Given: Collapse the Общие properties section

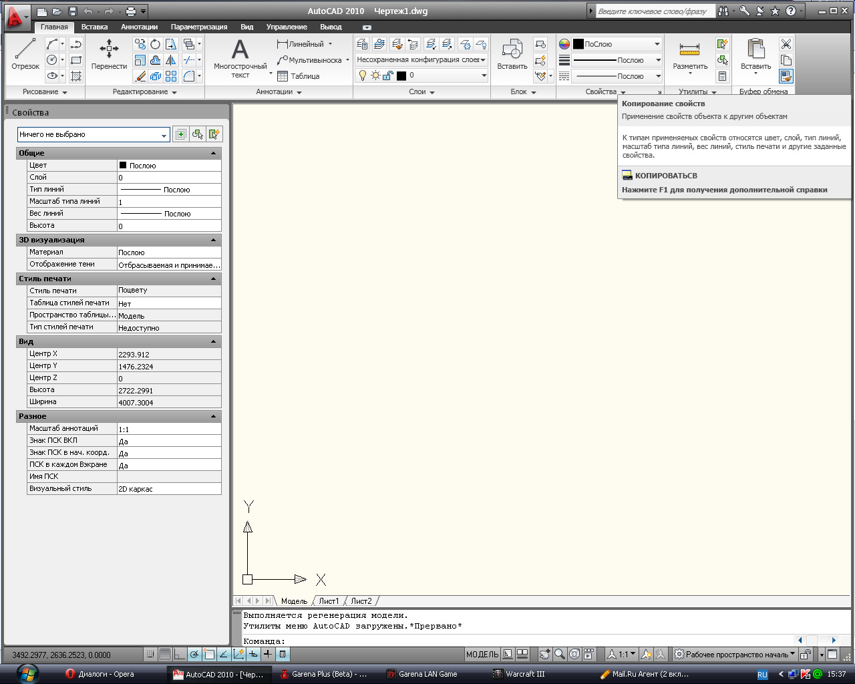Looking at the screenshot, I should click(214, 153).
